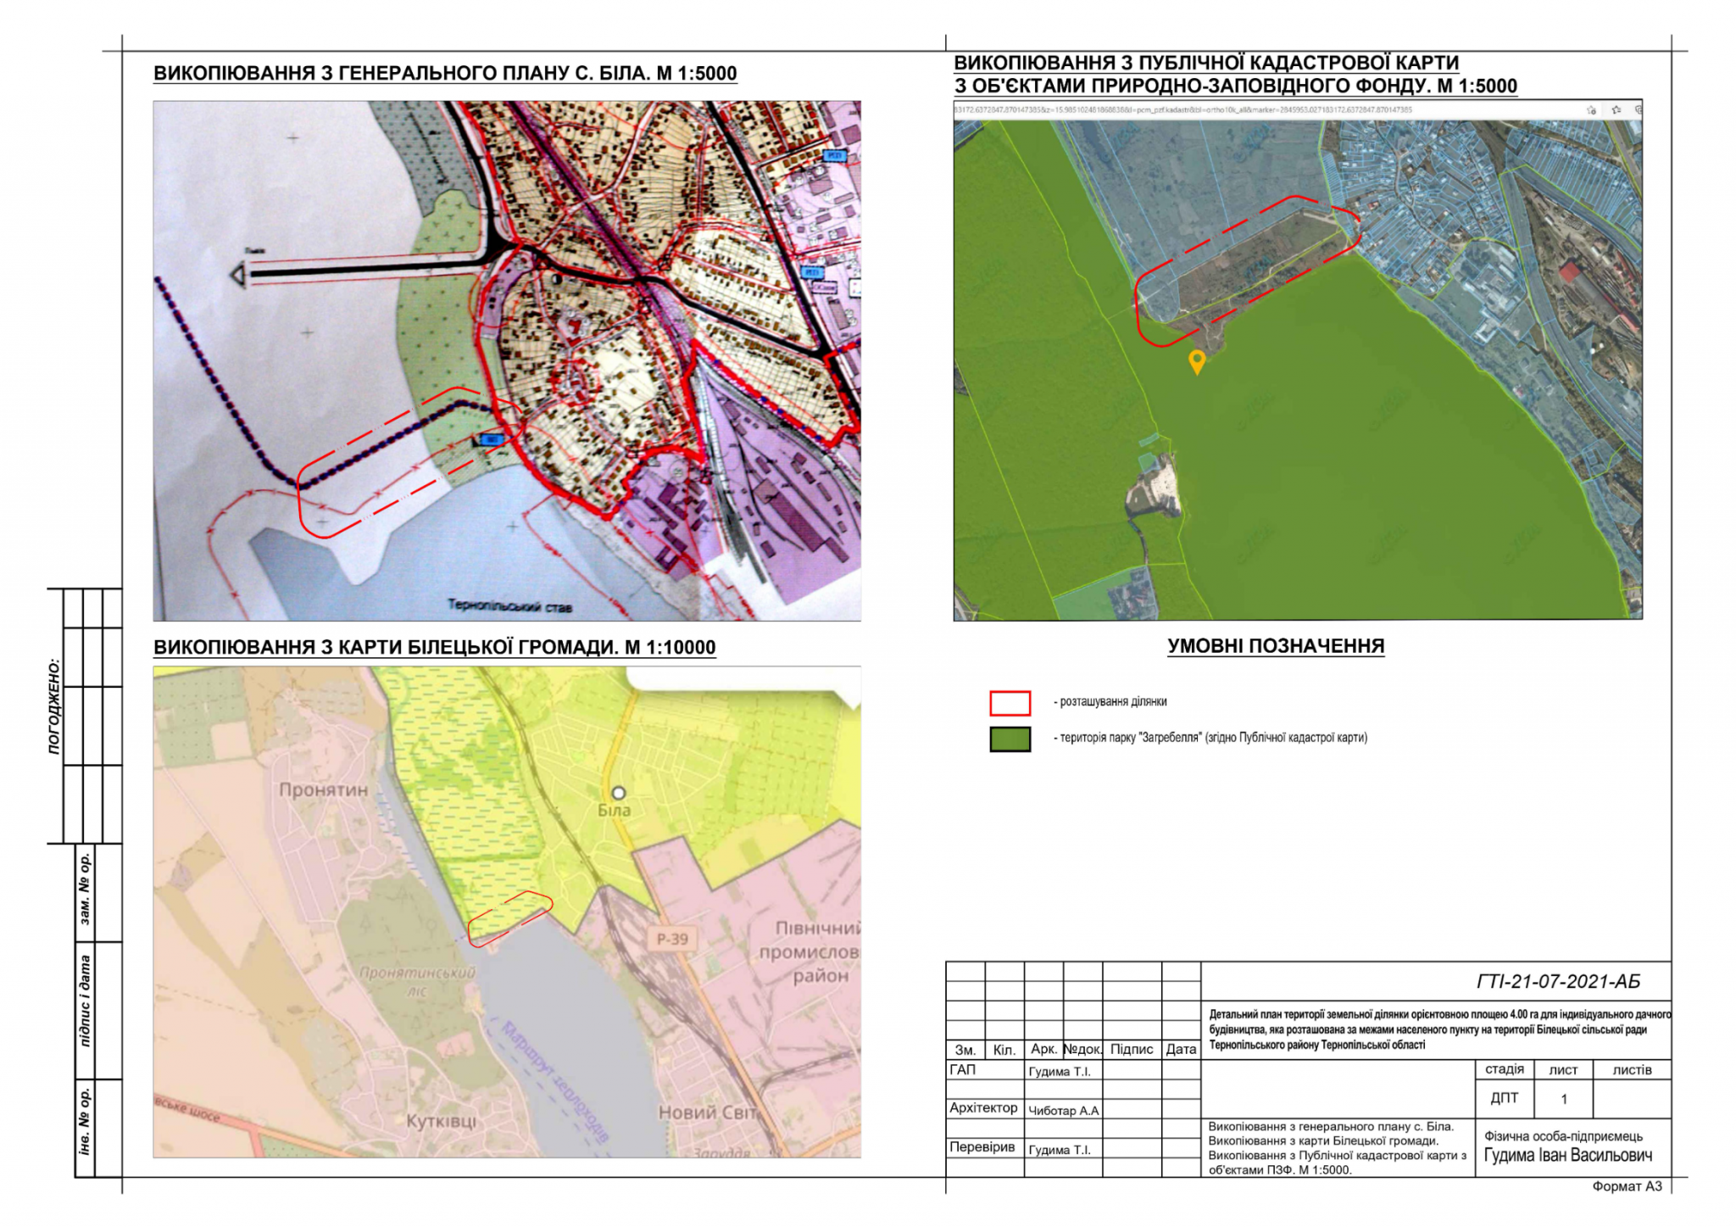Click 'Гудима Т.І.' in the Перевірив row
Image resolution: width=1736 pixels, height=1227 pixels.
click(x=1059, y=1151)
